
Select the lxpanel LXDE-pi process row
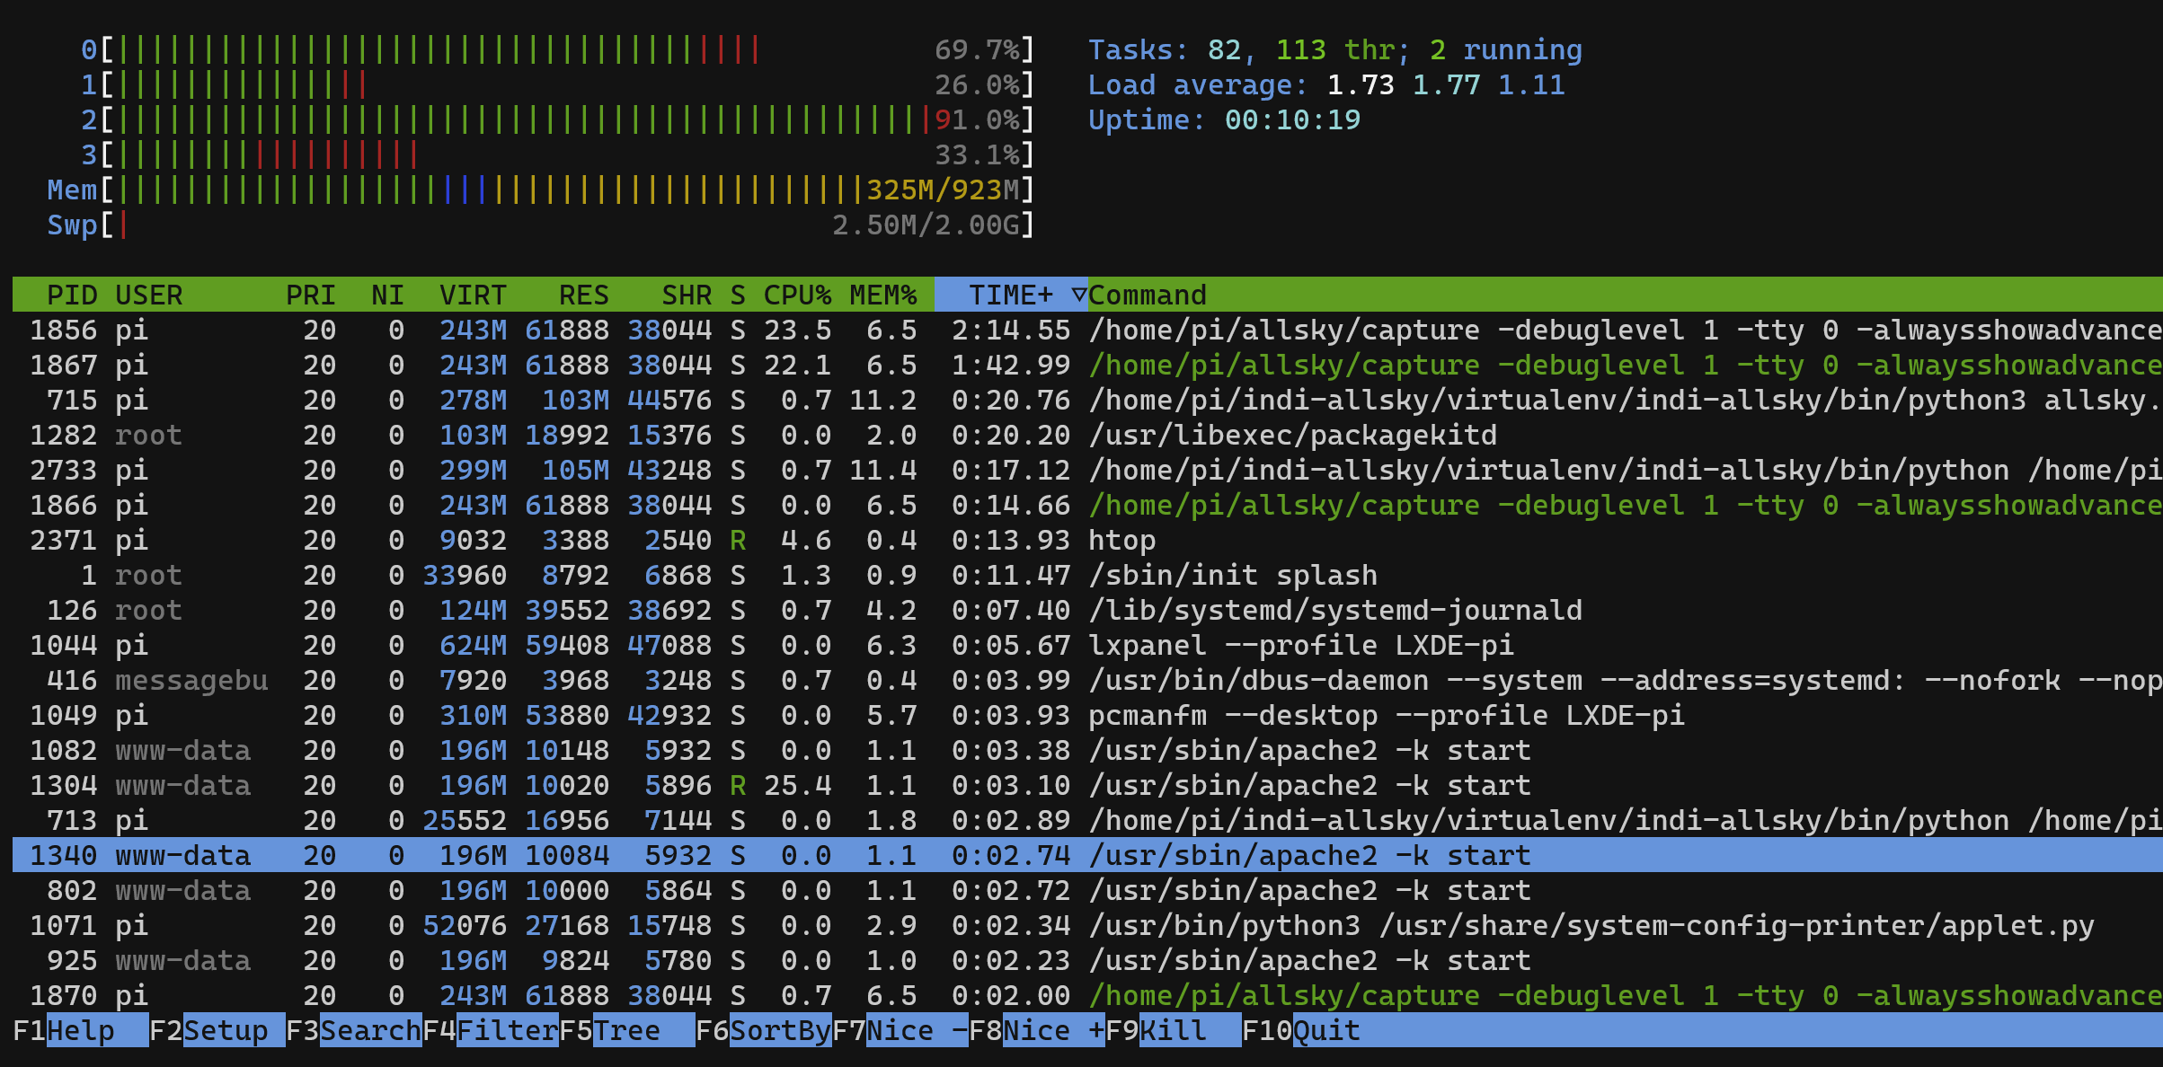(1299, 645)
